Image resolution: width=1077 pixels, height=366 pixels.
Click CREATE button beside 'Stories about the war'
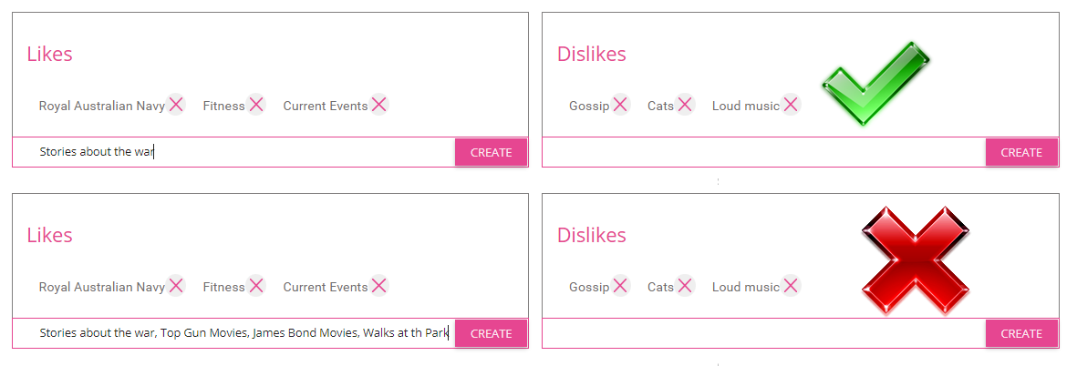point(491,152)
